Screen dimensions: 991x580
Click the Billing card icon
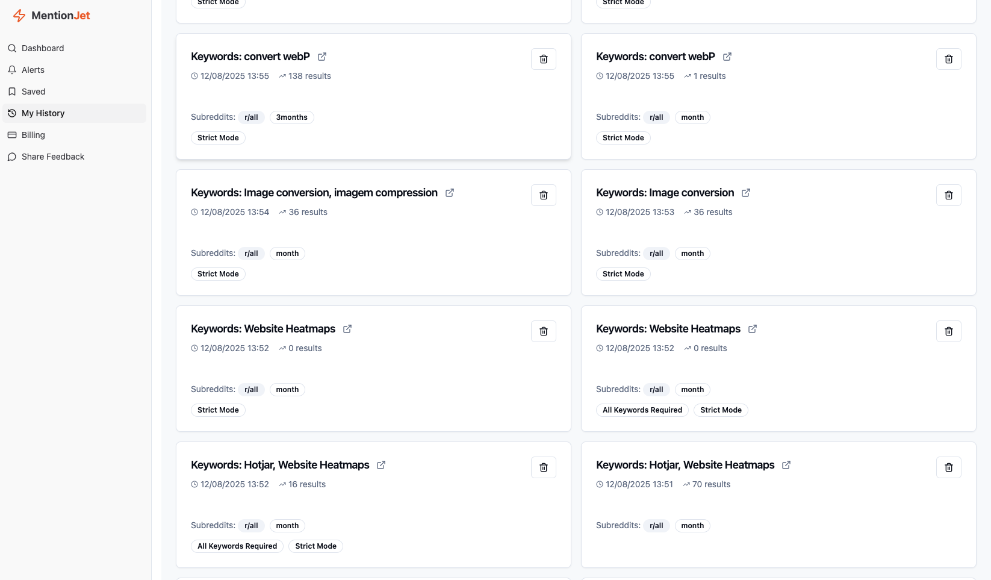[x=12, y=135]
